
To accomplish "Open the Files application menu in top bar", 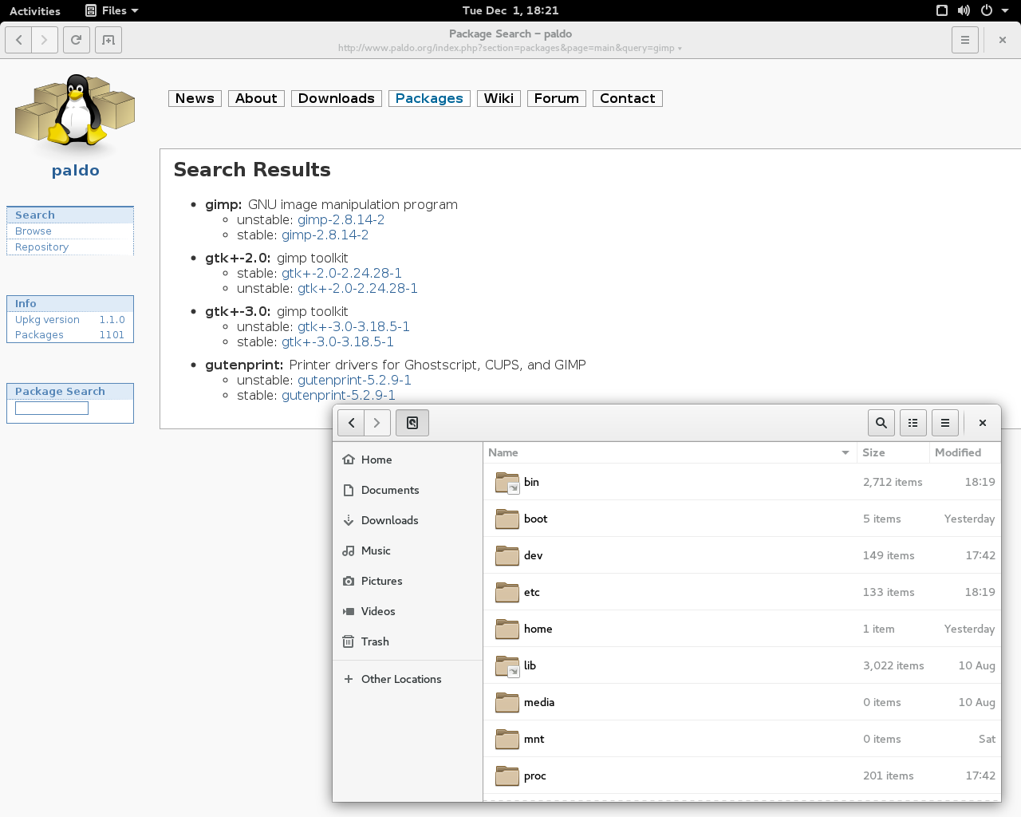I will click(x=112, y=10).
